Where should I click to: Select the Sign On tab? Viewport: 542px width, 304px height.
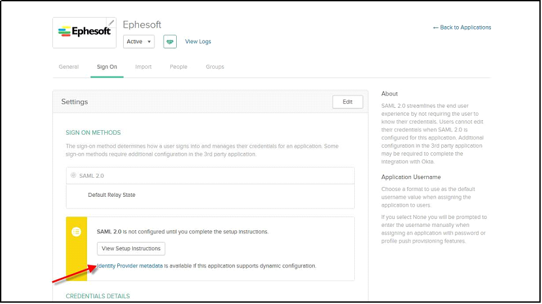click(x=107, y=67)
